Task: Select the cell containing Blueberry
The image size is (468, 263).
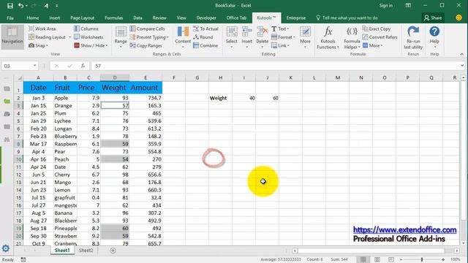Action: click(65, 137)
